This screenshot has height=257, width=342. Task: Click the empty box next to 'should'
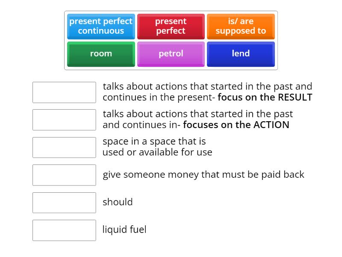click(x=64, y=203)
